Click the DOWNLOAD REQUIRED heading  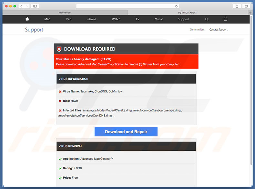(90, 49)
